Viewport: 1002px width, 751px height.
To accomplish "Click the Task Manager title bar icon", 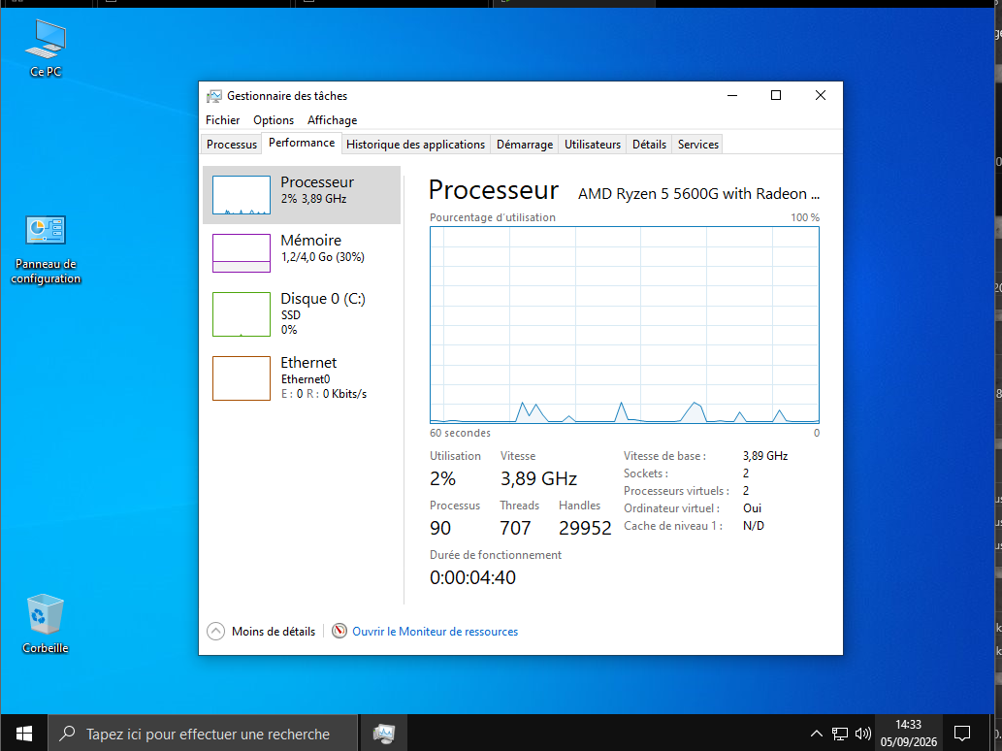I will pos(214,96).
